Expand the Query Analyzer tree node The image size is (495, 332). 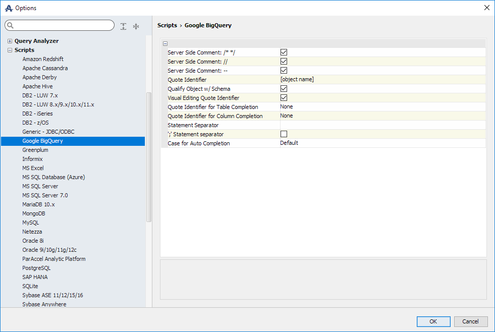click(x=10, y=41)
